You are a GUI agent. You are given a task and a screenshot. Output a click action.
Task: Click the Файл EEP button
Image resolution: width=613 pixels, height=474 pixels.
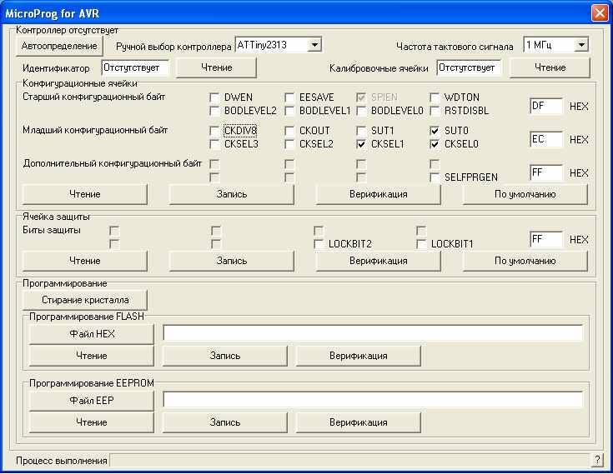92,401
